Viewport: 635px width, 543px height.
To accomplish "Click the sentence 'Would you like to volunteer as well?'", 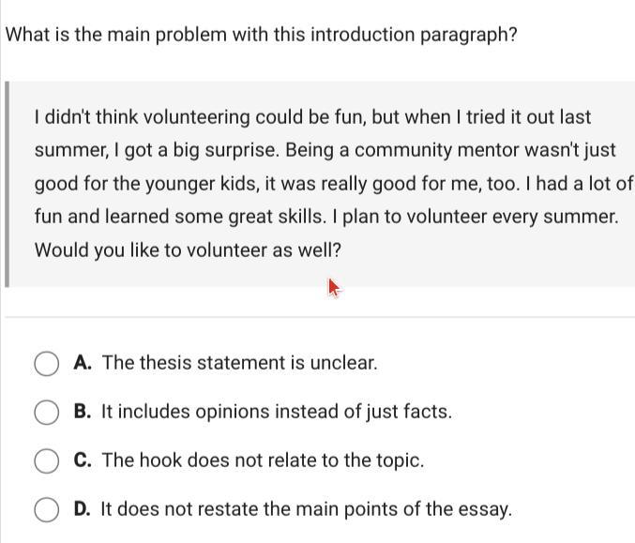I will pyautogui.click(x=188, y=250).
